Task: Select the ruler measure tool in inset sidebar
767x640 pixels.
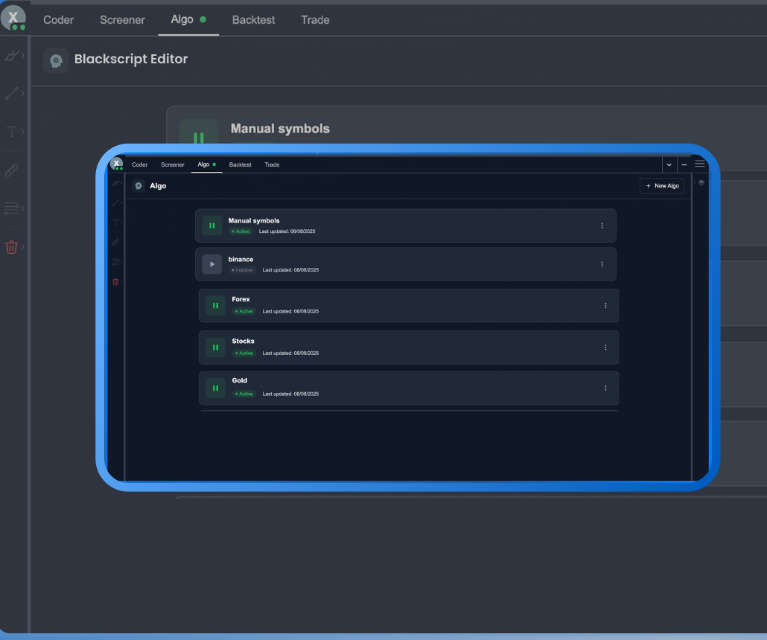Action: (x=115, y=242)
